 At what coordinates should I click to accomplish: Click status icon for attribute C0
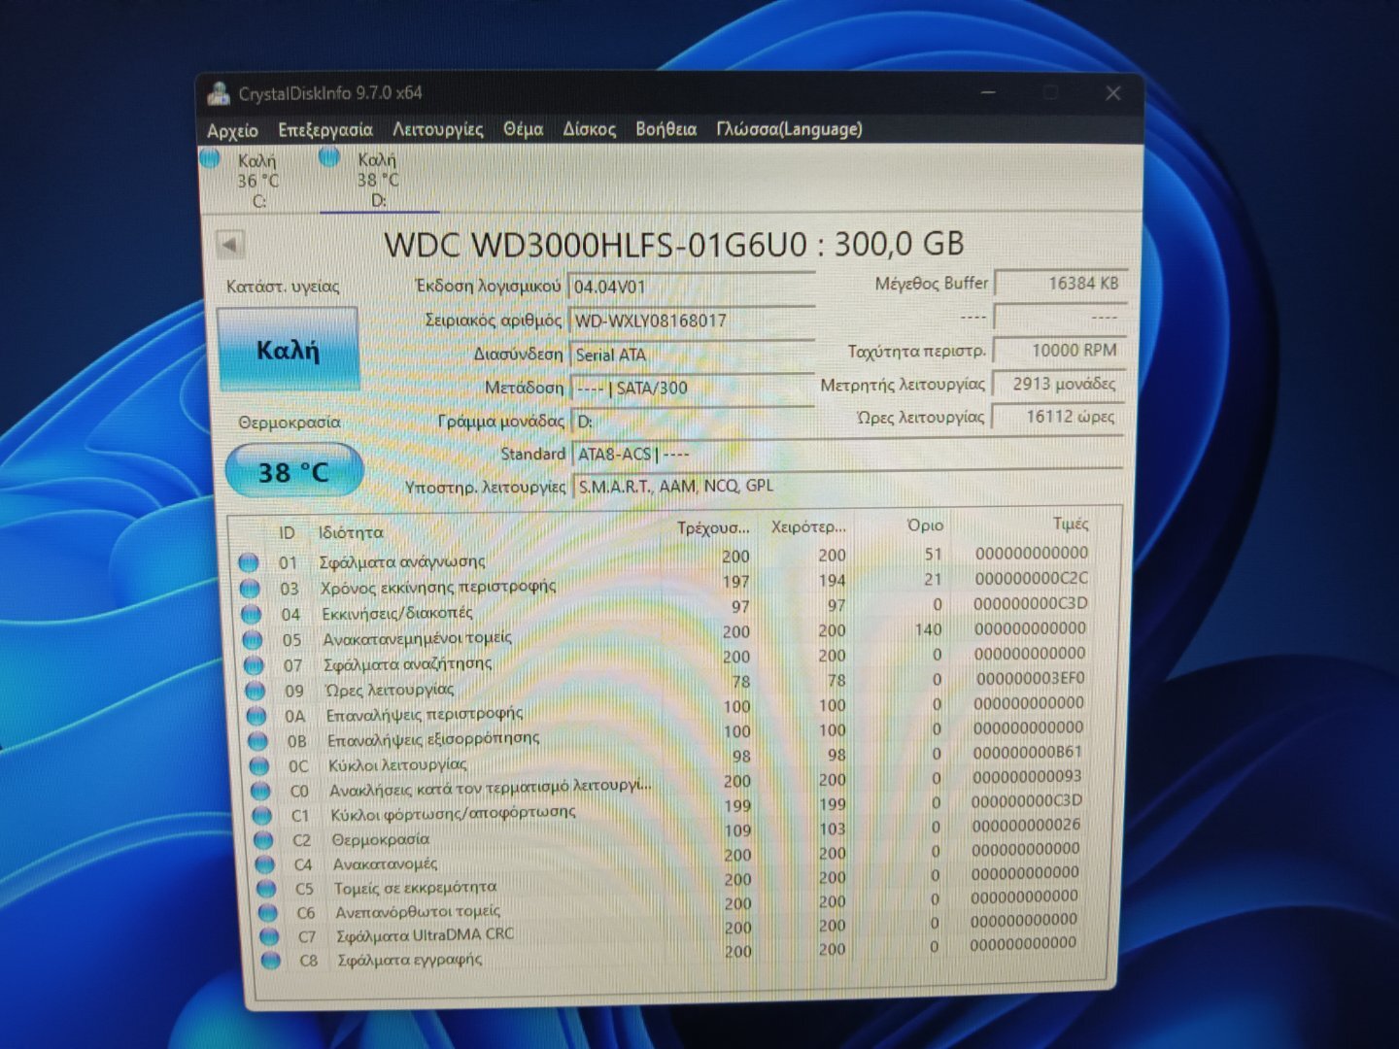260,791
